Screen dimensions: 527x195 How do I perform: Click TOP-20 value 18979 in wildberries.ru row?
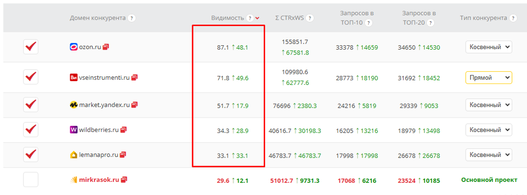406,131
